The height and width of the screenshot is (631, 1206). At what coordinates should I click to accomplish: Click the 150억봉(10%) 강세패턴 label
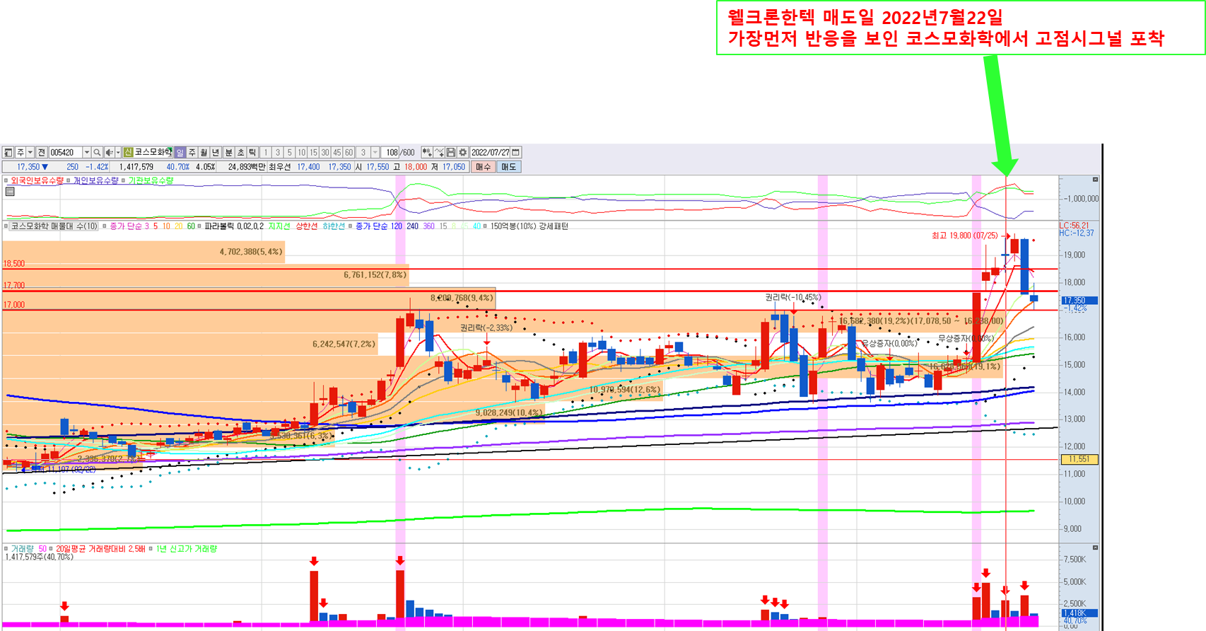[x=529, y=226]
